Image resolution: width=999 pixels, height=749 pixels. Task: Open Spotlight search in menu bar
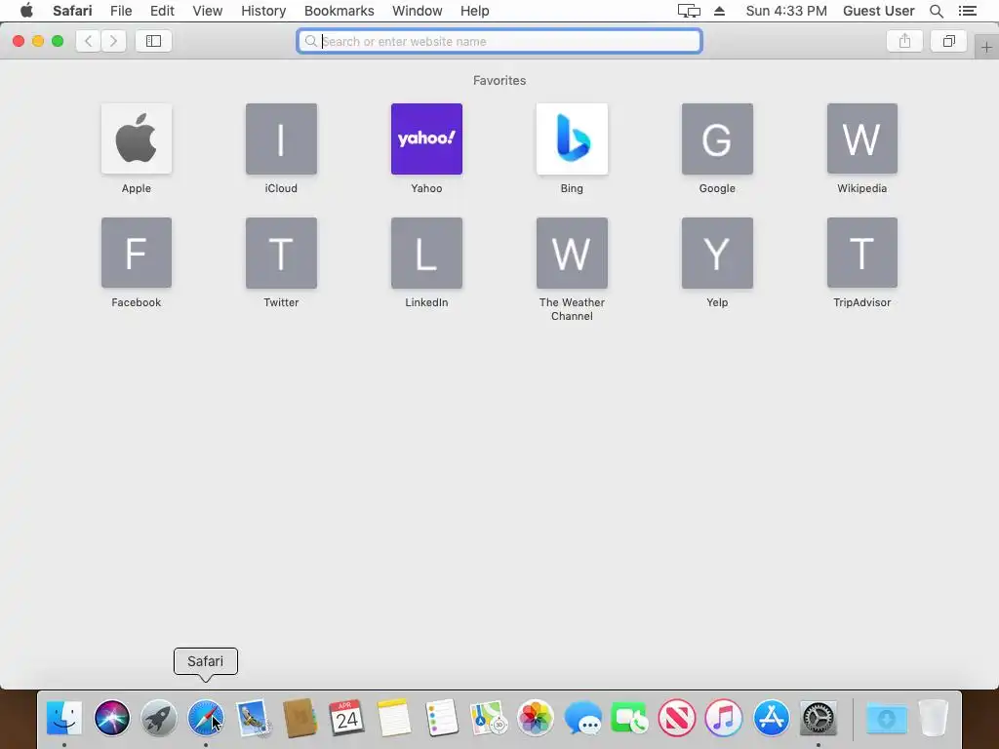(x=937, y=11)
